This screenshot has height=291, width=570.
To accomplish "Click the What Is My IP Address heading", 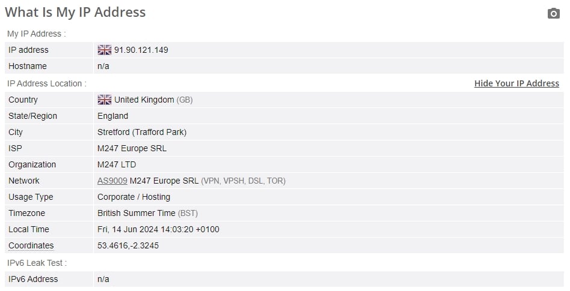I will click(x=75, y=13).
